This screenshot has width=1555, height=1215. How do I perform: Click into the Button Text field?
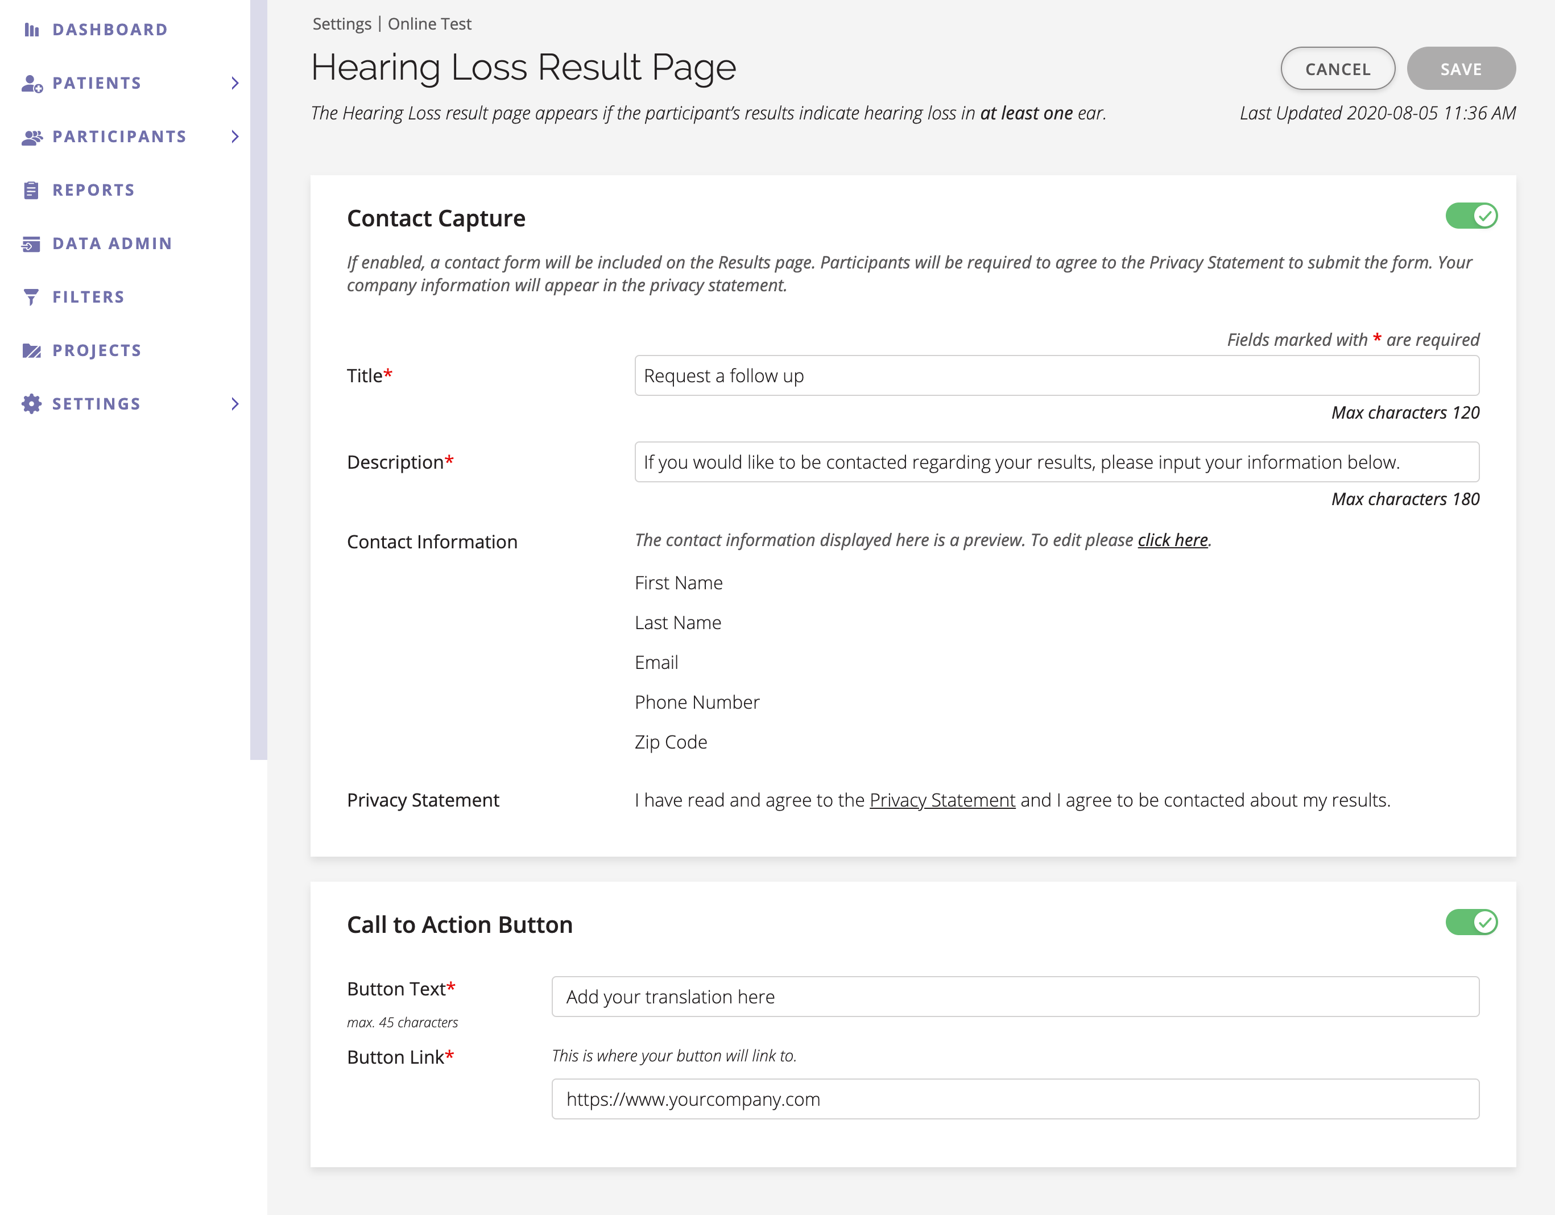pyautogui.click(x=1015, y=997)
